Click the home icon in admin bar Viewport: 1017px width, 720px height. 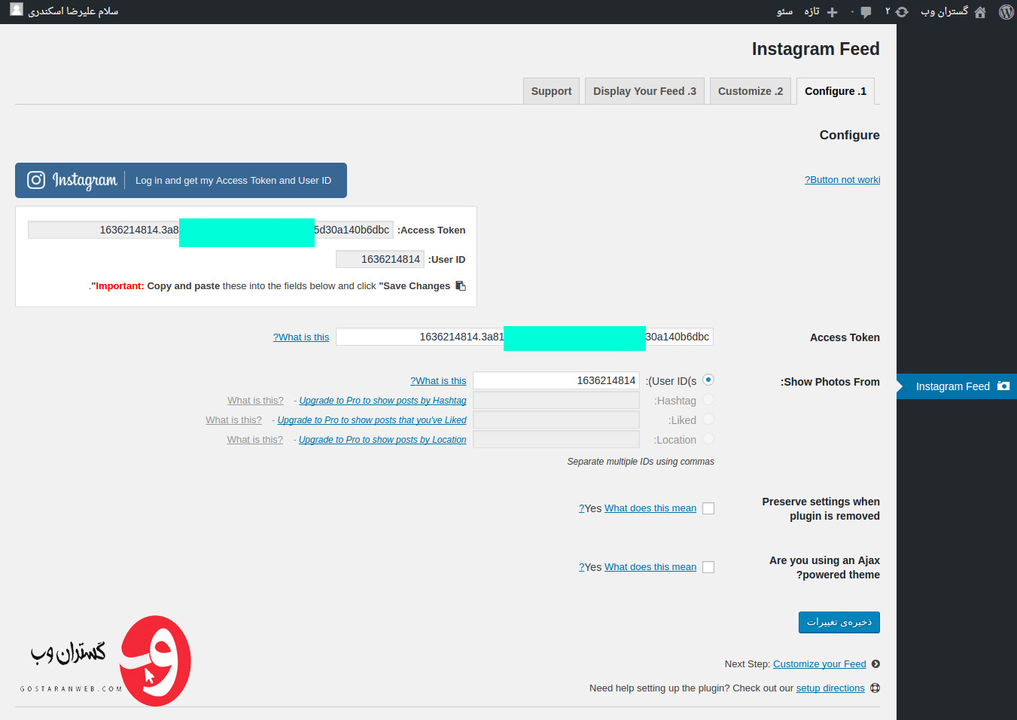click(979, 12)
